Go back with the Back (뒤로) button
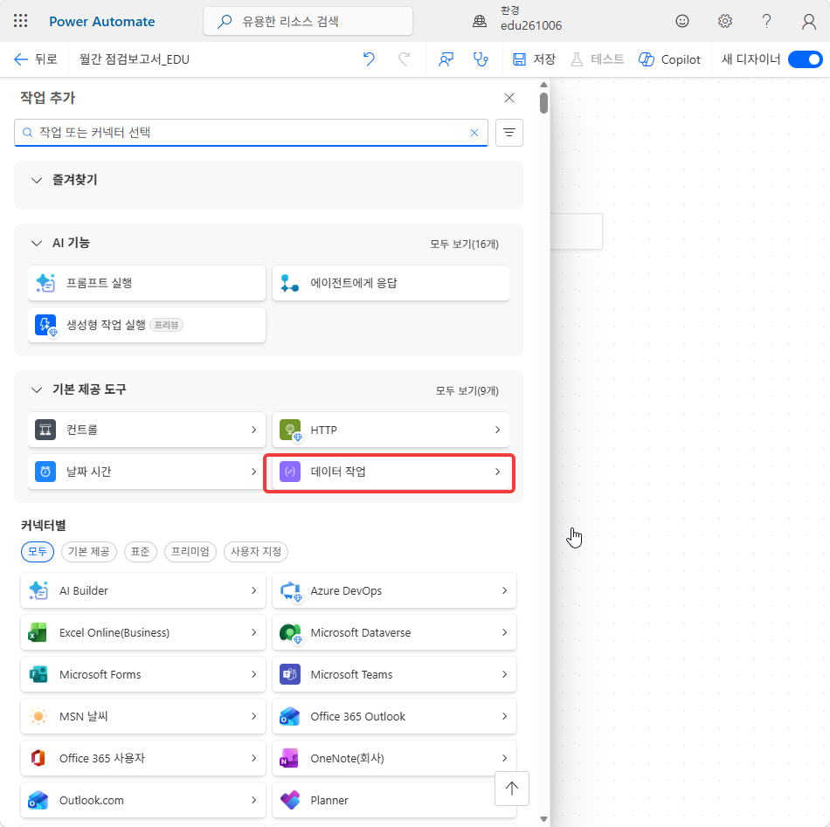 tap(36, 59)
